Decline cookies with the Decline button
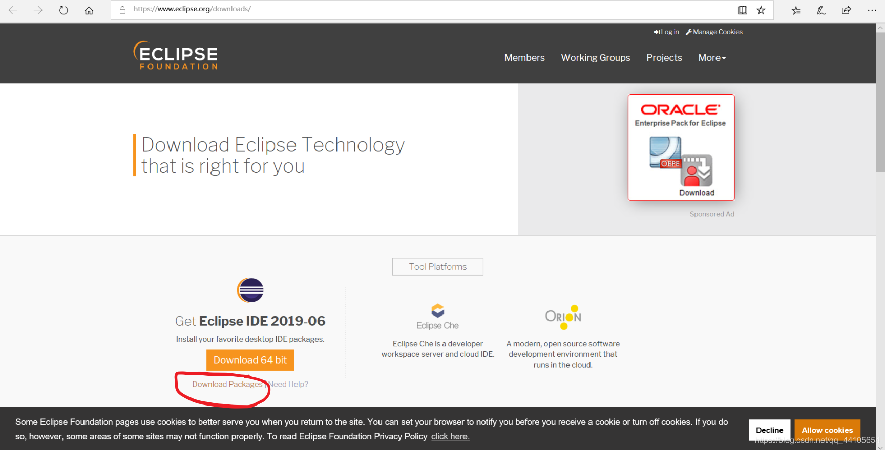The height and width of the screenshot is (450, 885). (769, 430)
